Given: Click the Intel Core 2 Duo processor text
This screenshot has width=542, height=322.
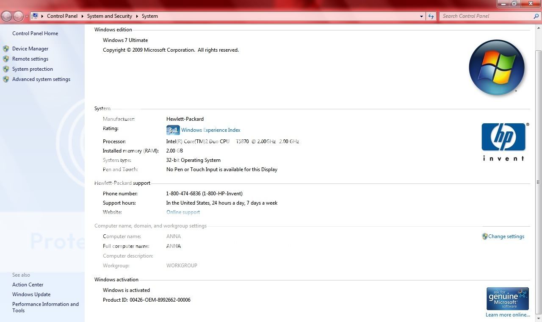Looking at the screenshot, I should coord(233,142).
